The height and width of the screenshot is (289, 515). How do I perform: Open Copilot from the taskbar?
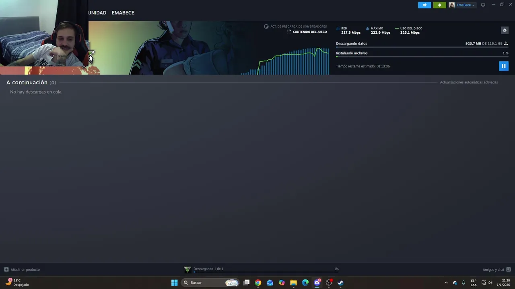[282, 283]
